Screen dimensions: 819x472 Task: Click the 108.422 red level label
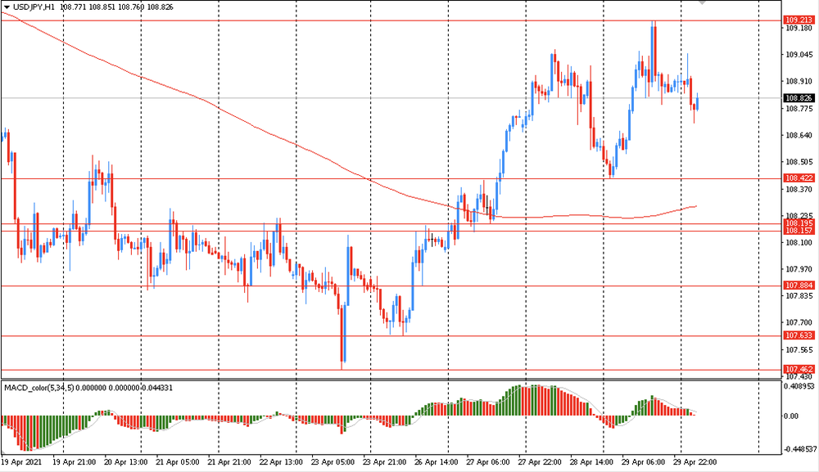(x=799, y=178)
